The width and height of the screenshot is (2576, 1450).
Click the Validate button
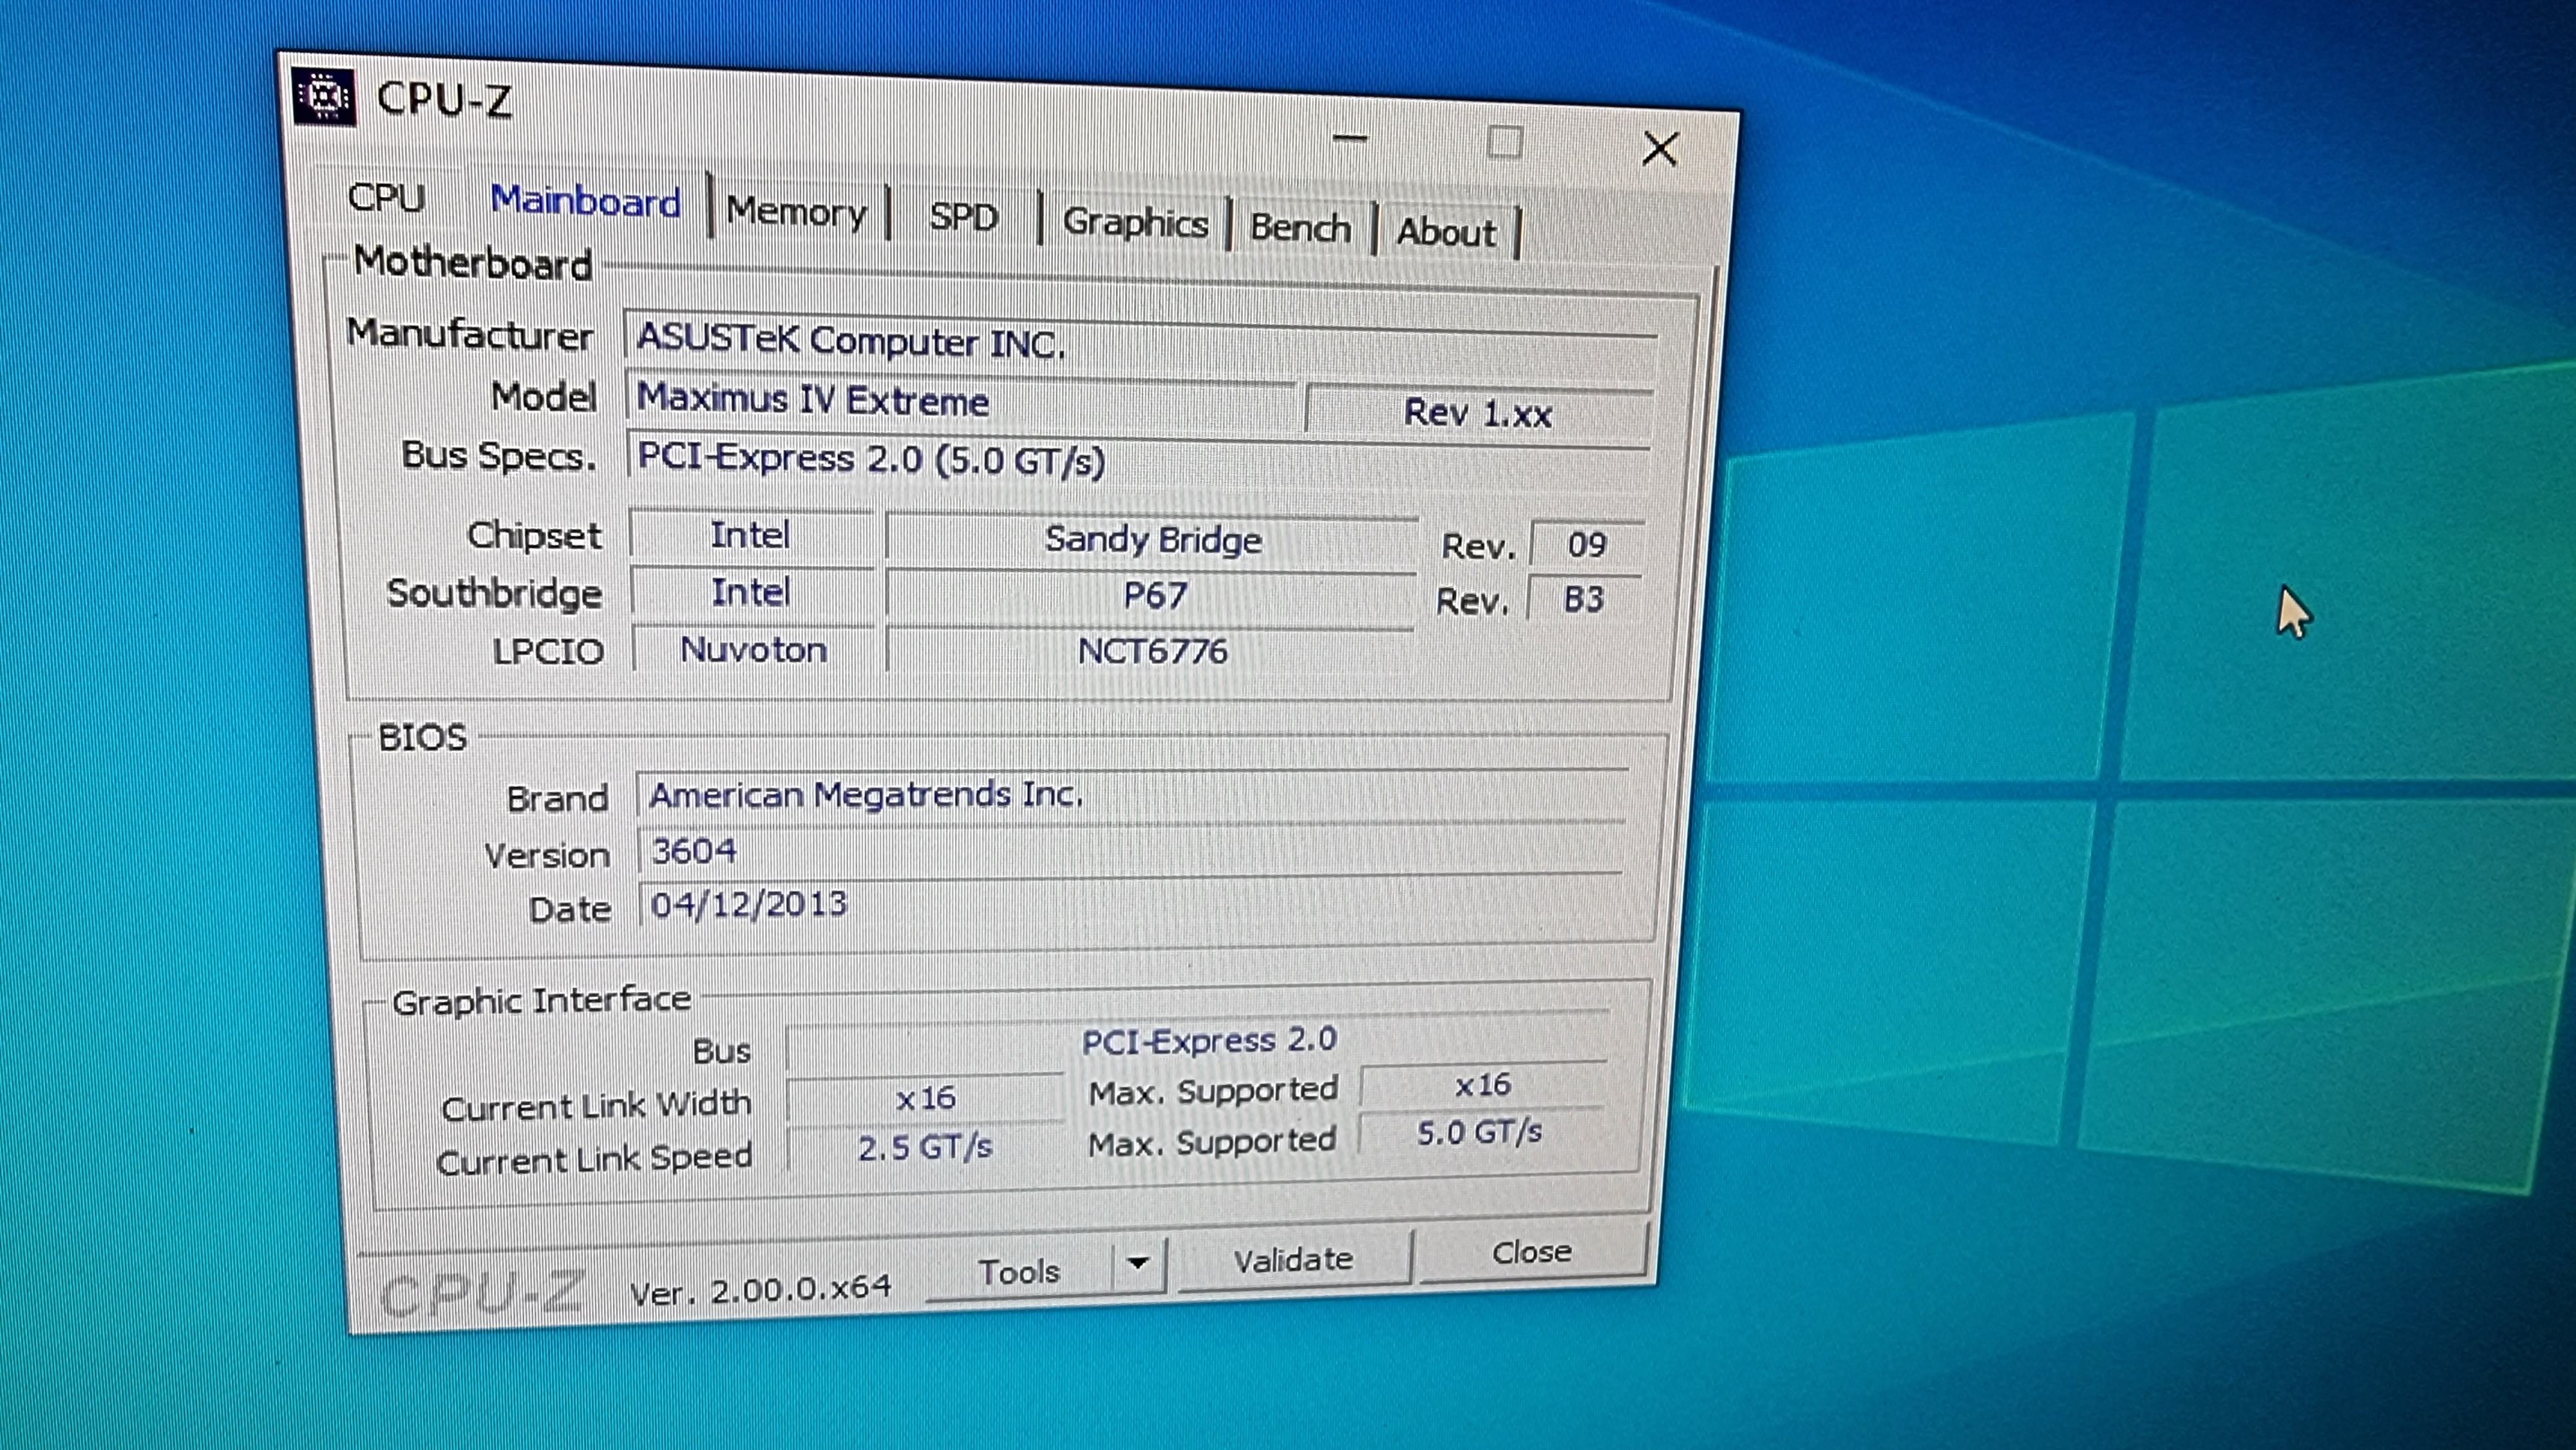[1293, 1260]
